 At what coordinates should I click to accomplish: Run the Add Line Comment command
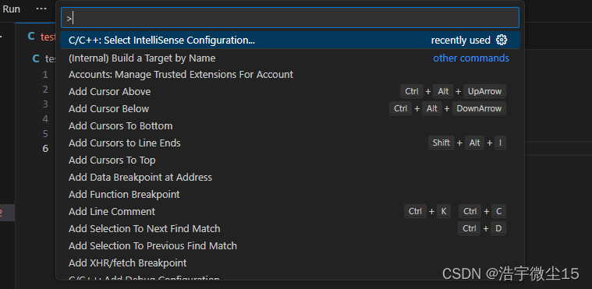click(x=290, y=212)
